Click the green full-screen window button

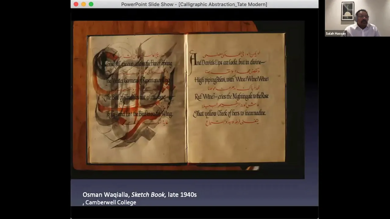[91, 4]
